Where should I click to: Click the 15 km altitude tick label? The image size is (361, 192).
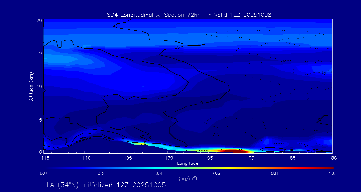(x=39, y=53)
